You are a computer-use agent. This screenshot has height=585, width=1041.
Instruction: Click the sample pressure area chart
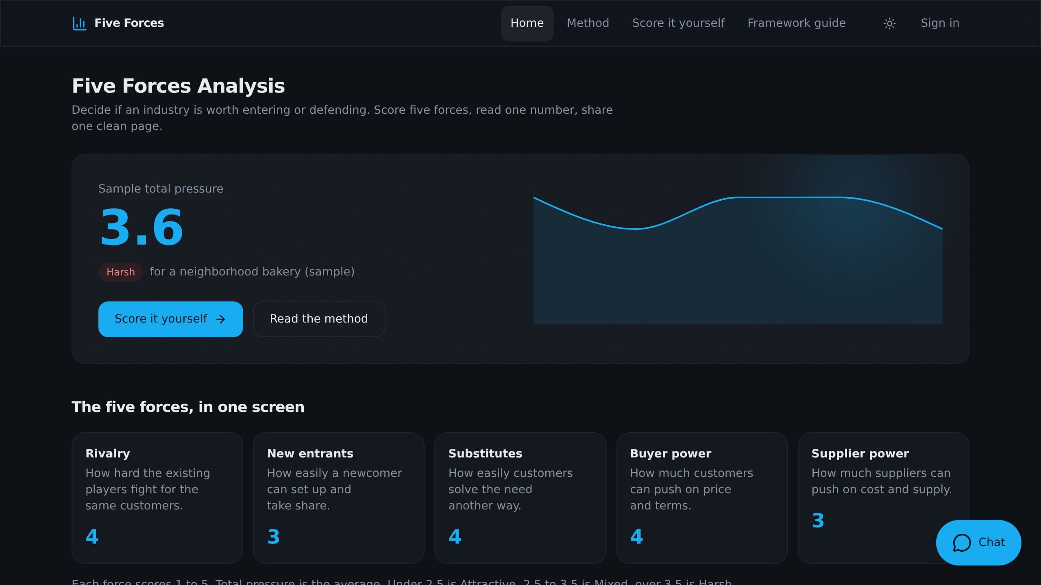click(738, 260)
